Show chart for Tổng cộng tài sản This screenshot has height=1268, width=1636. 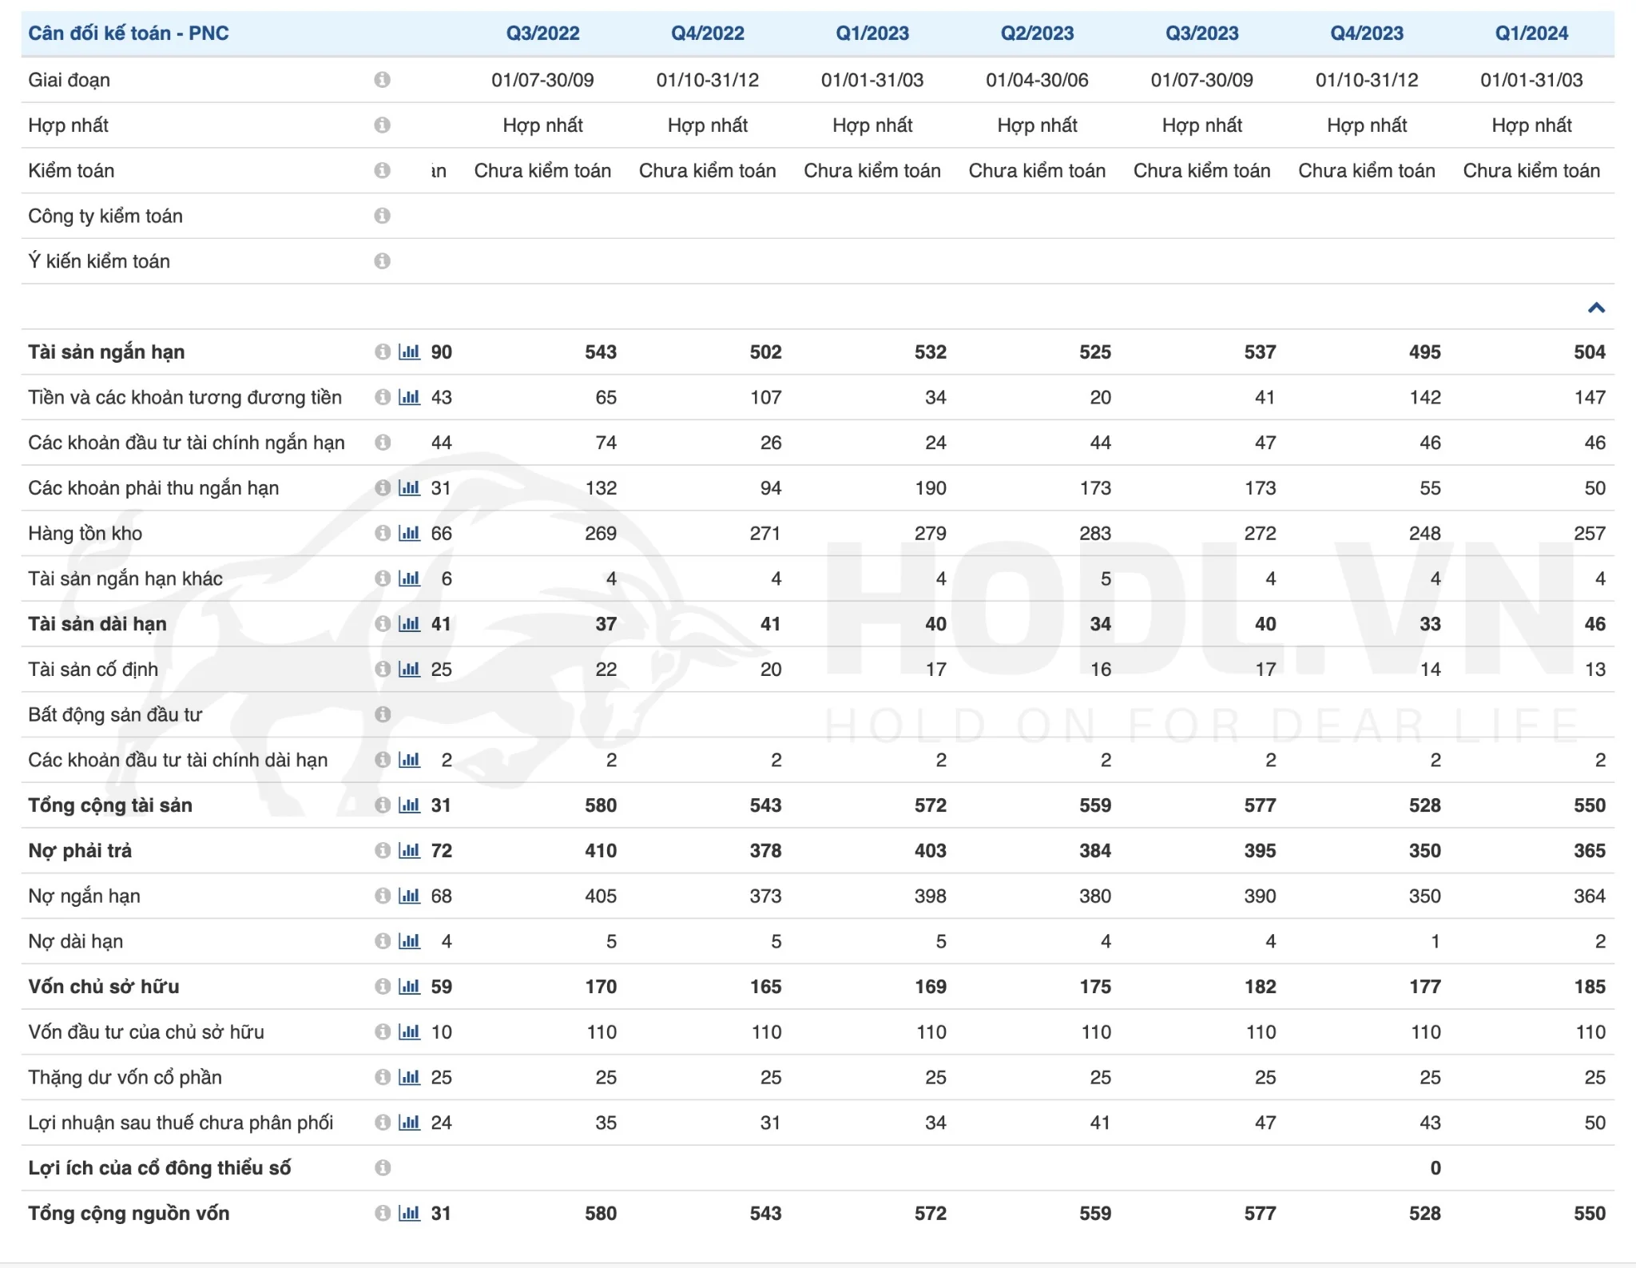tap(409, 805)
